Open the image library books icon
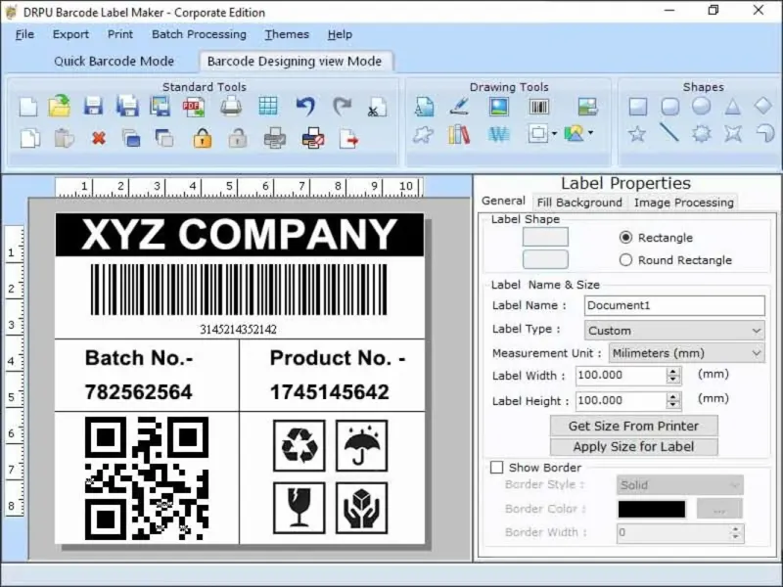This screenshot has height=587, width=783. pos(459,134)
